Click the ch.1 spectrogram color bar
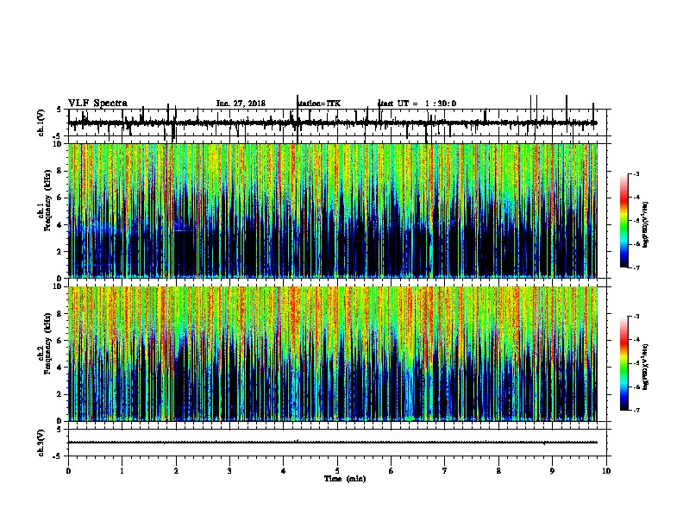Viewport: 683px width, 528px height. pyautogui.click(x=623, y=221)
